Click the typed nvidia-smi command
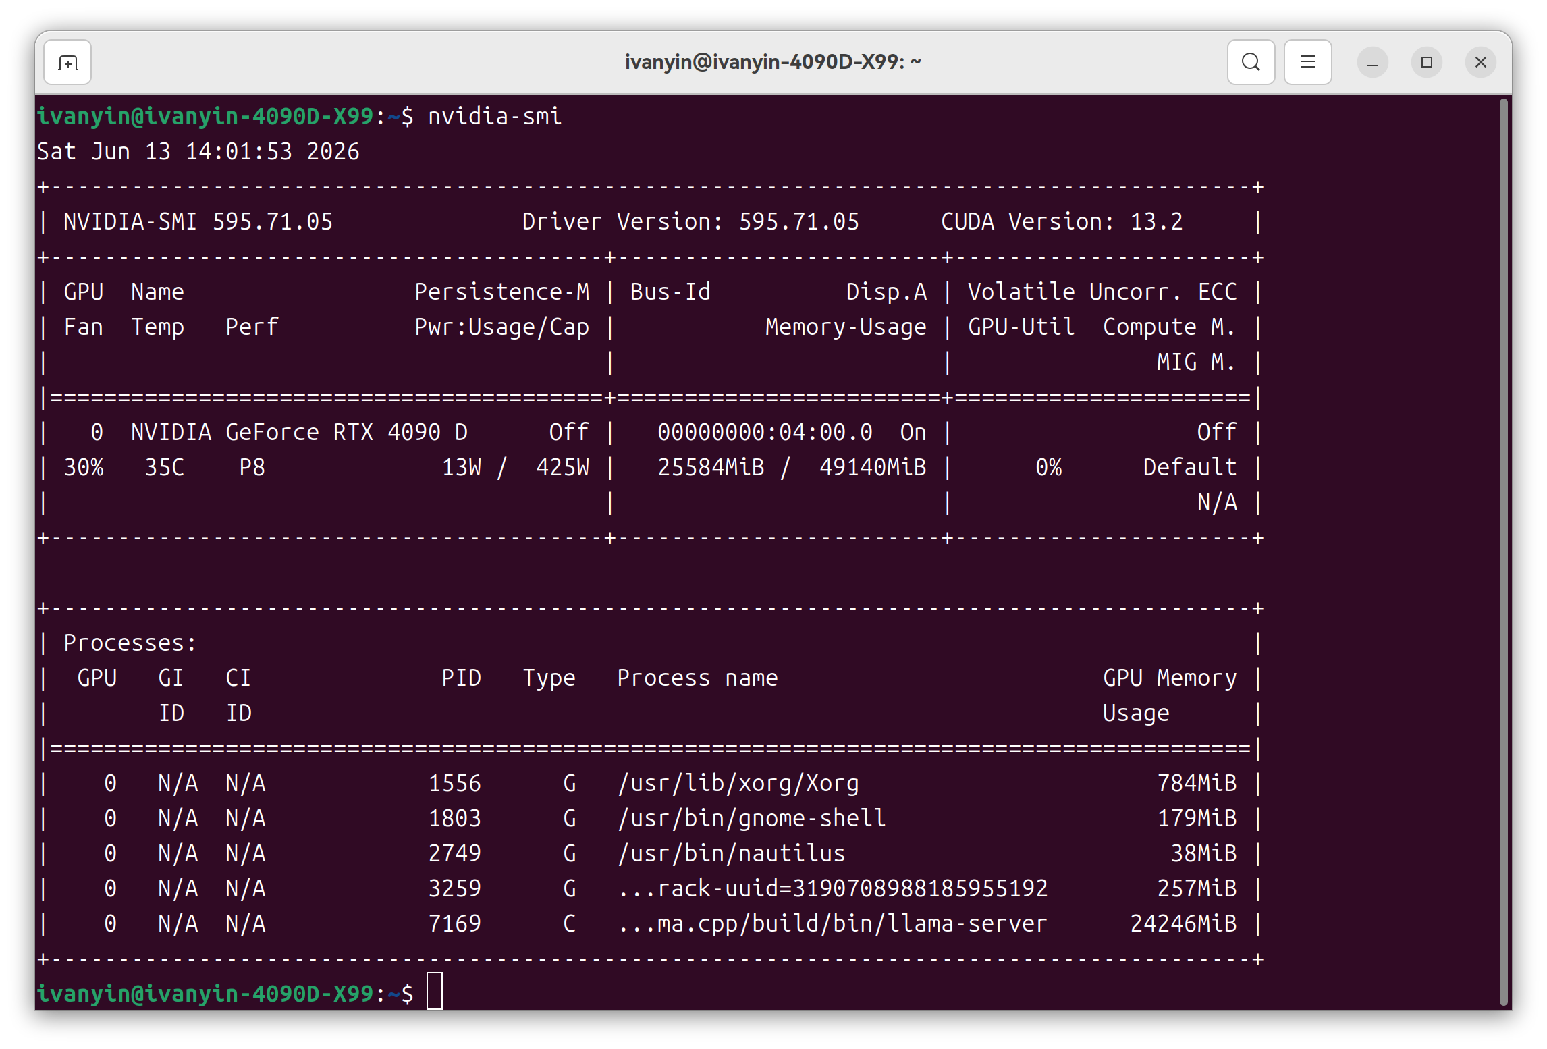This screenshot has height=1049, width=1547. point(495,116)
